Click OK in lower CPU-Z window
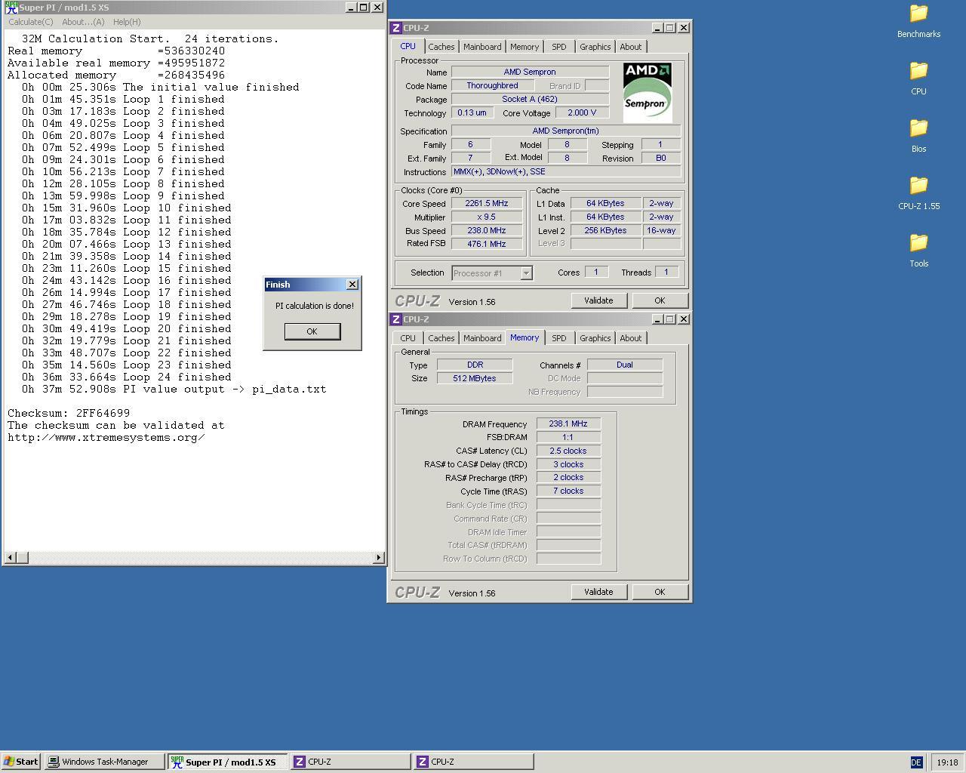This screenshot has height=773, width=966. [660, 592]
